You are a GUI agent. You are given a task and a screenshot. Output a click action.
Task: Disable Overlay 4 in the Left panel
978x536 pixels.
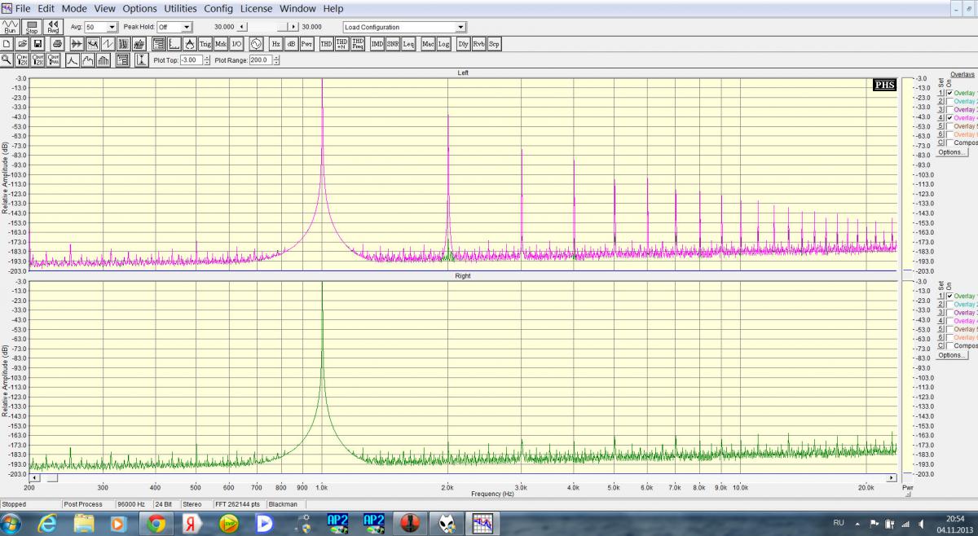949,118
